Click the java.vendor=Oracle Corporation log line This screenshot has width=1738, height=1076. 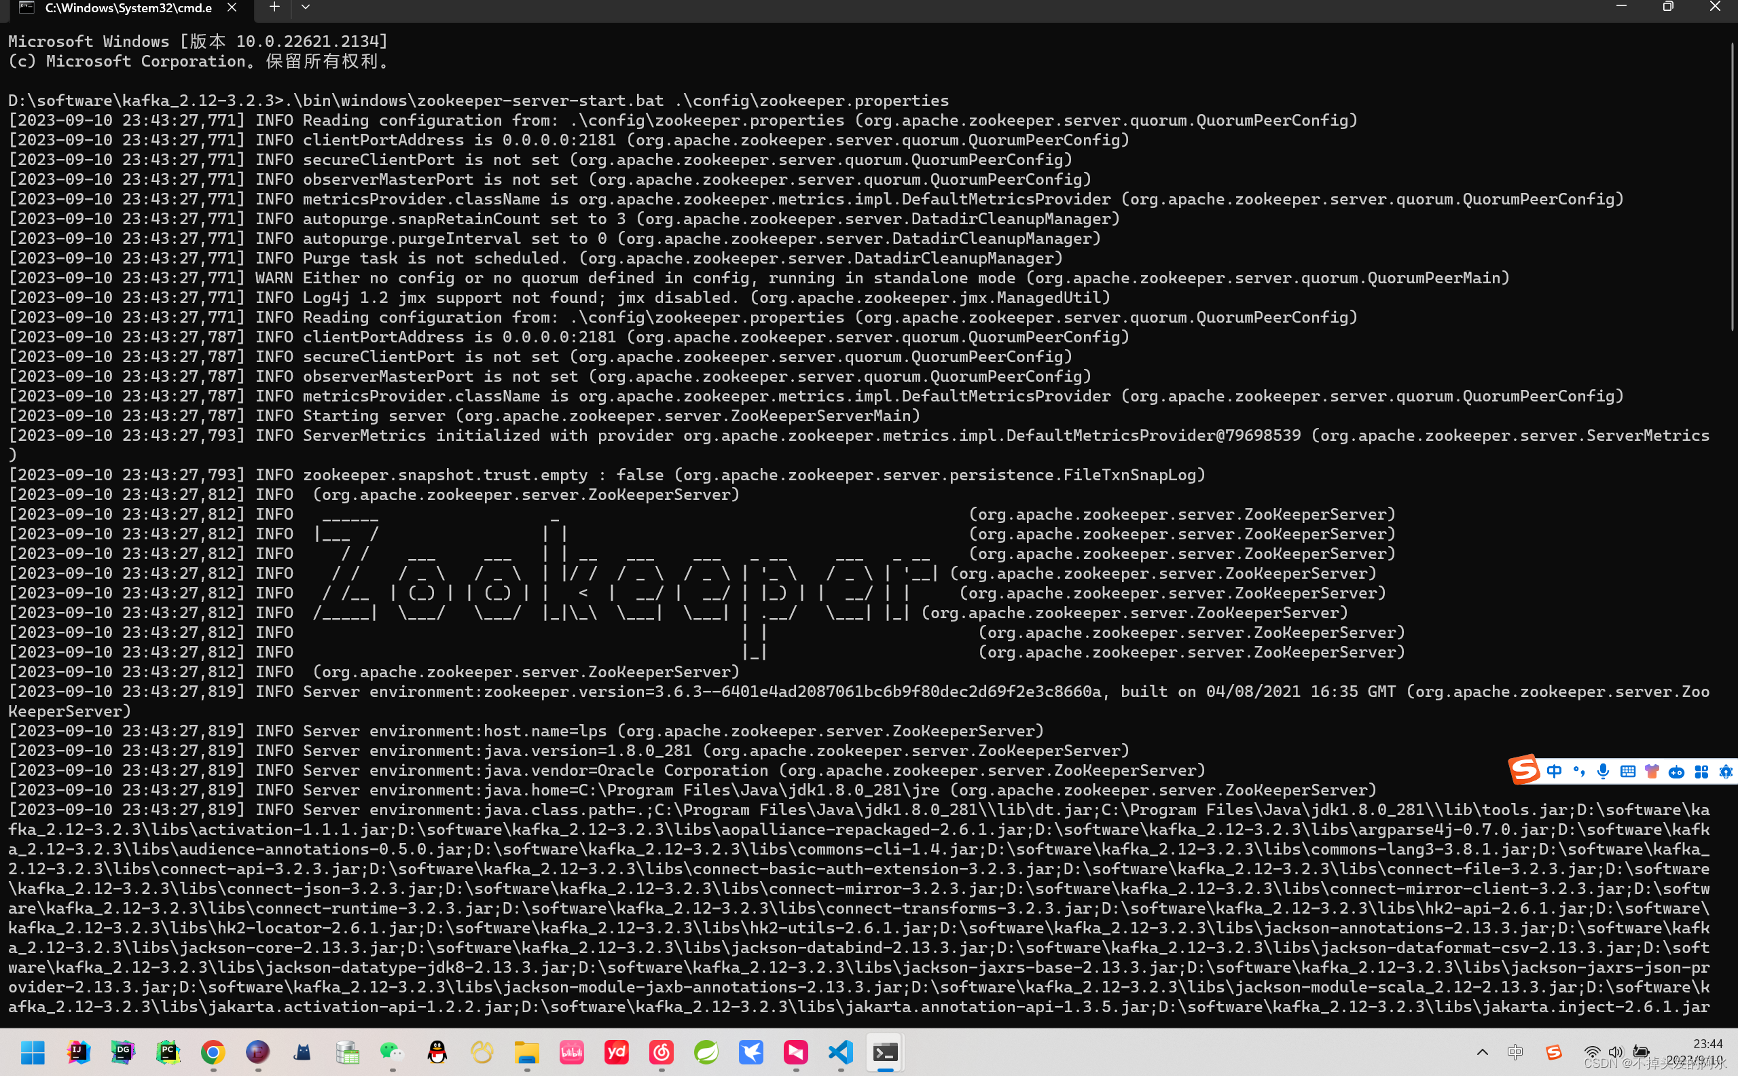tap(607, 771)
